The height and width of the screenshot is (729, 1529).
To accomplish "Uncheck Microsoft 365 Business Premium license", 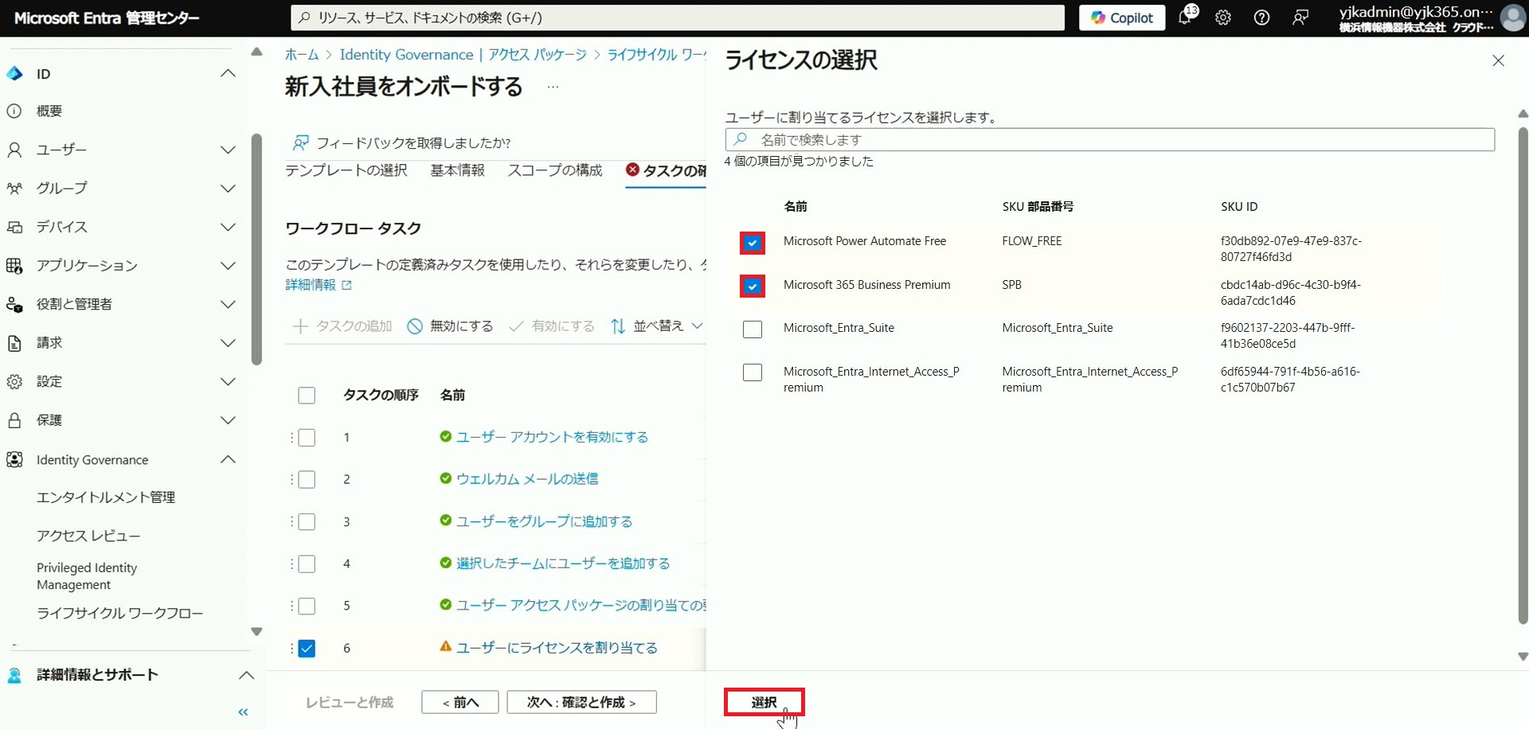I will (x=753, y=286).
